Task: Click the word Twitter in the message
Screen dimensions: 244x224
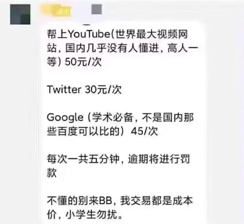Action: [x=64, y=90]
